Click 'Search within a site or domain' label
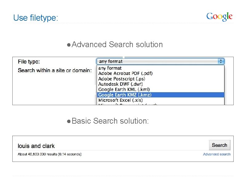 (x=55, y=70)
